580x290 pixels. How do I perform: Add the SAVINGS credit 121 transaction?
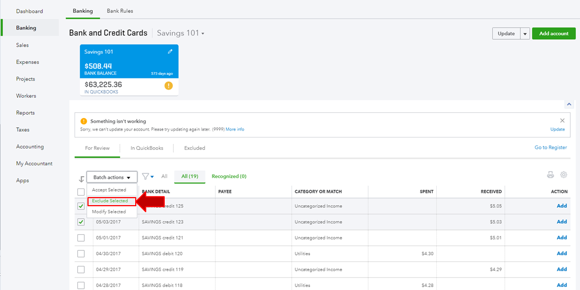pos(562,237)
